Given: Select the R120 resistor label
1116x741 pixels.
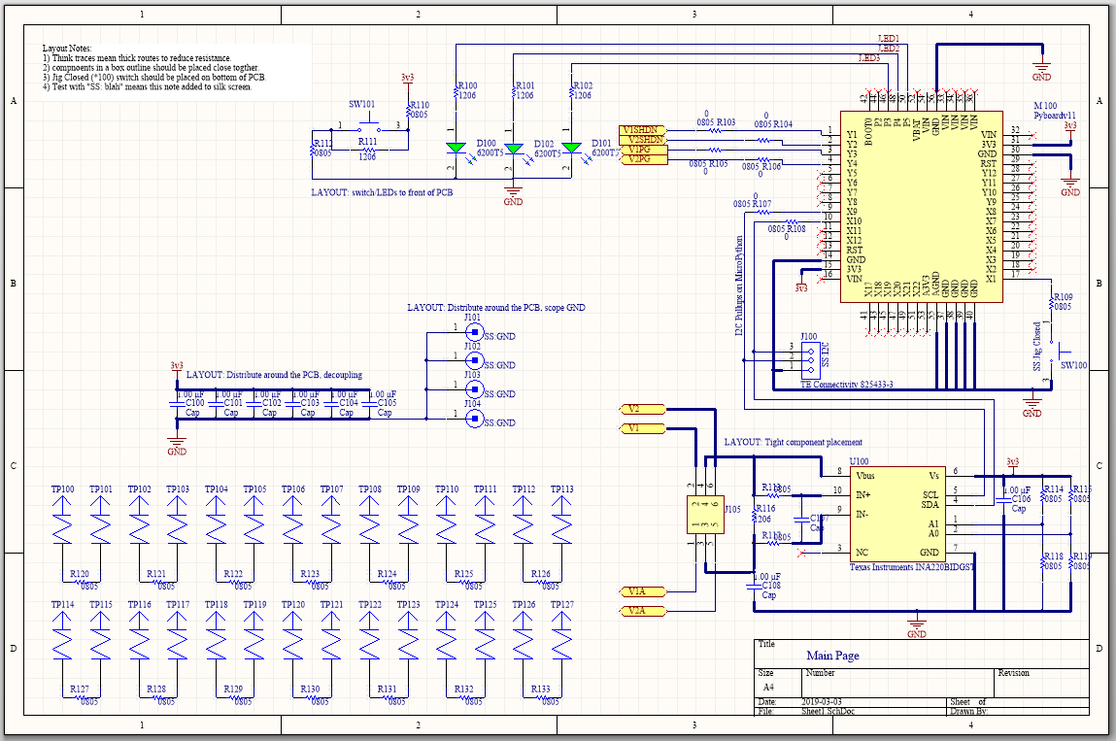Looking at the screenshot, I should 80,574.
